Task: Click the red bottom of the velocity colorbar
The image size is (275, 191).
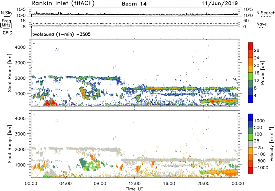Action: click(x=251, y=171)
